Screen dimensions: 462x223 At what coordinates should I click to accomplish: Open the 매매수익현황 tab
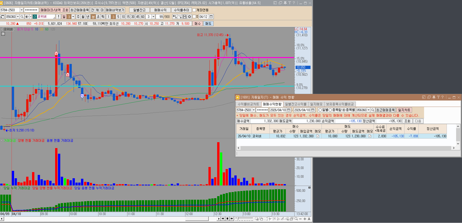tap(272, 104)
